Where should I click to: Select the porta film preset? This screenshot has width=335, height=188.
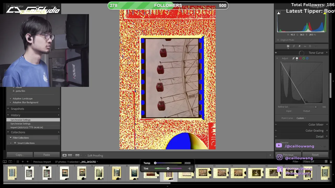(20, 91)
